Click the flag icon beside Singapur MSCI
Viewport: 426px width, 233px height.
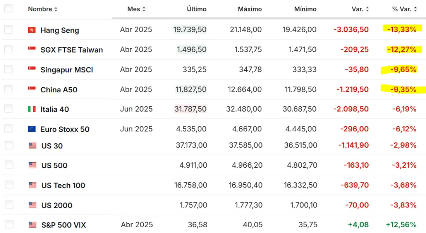tap(32, 69)
